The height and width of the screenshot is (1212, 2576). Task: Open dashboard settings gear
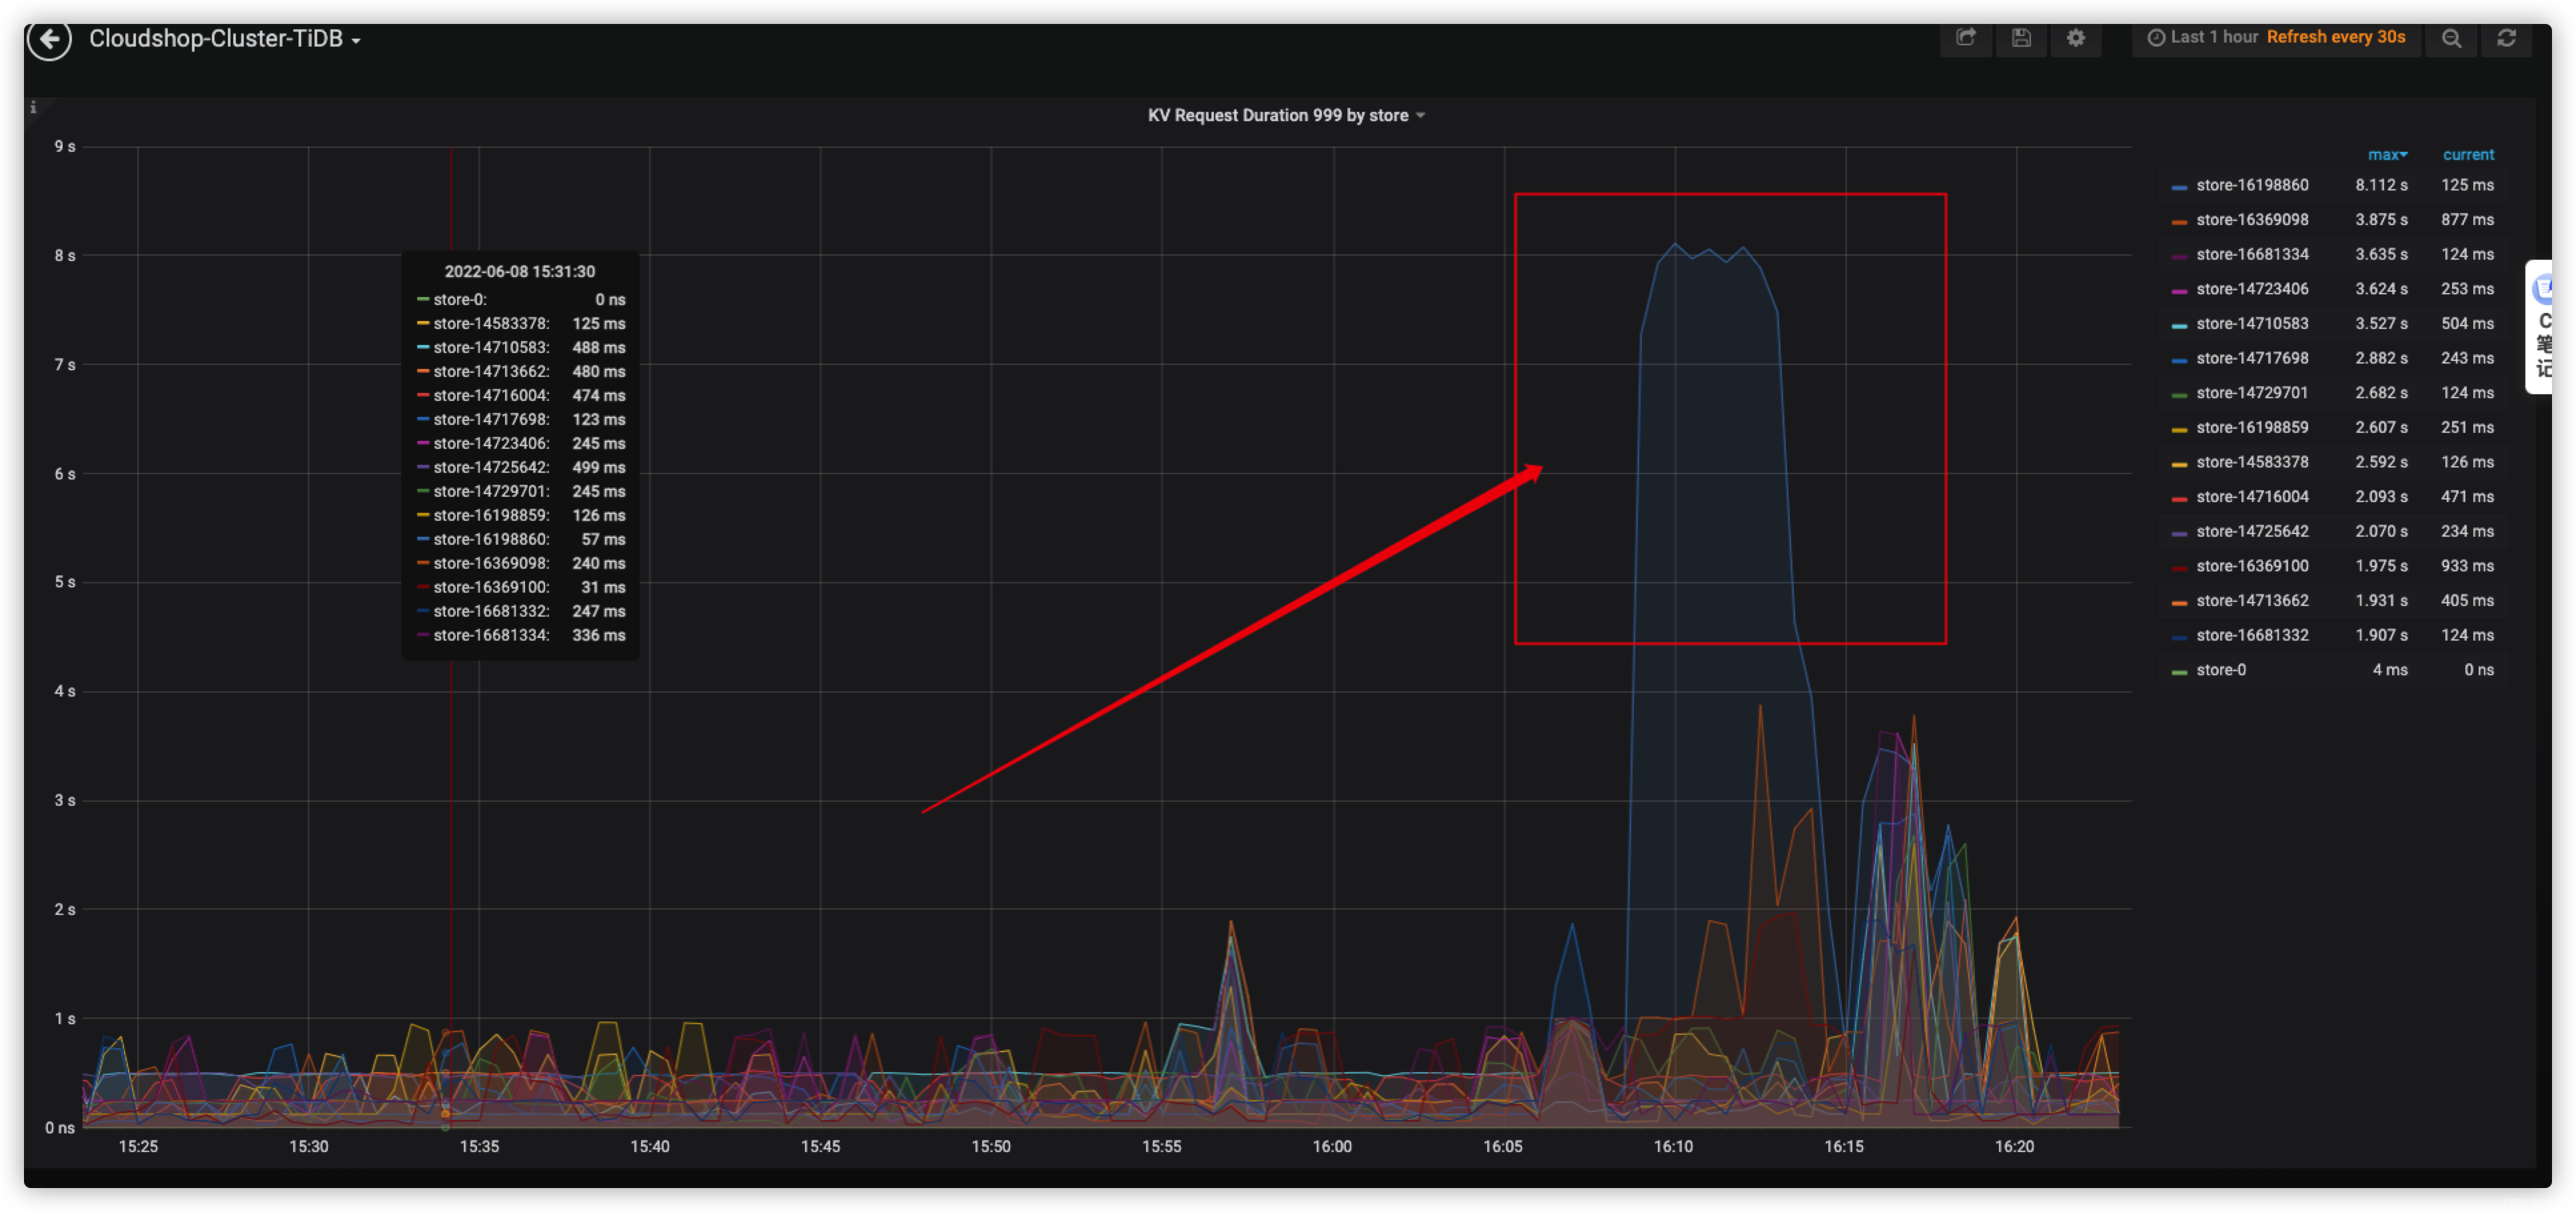click(x=2076, y=38)
